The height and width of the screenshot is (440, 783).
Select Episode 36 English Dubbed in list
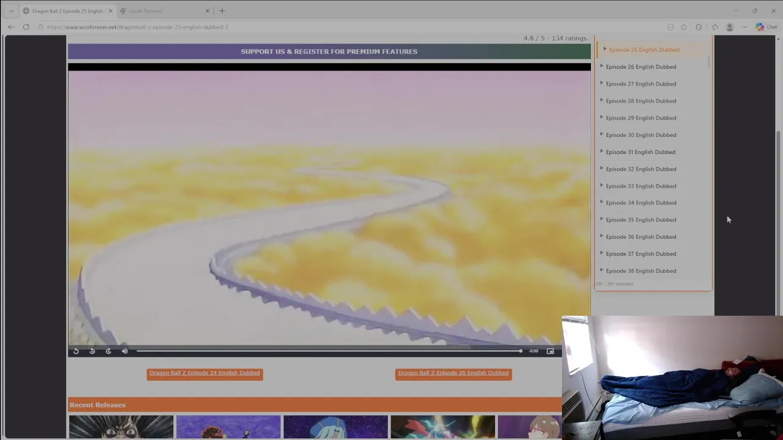tap(641, 237)
